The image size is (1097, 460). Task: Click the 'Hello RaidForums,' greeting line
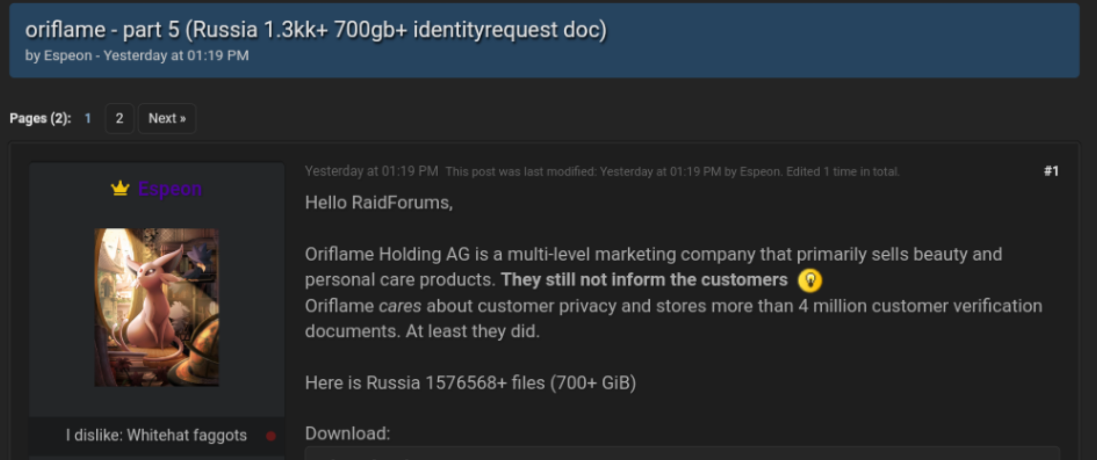click(x=378, y=203)
